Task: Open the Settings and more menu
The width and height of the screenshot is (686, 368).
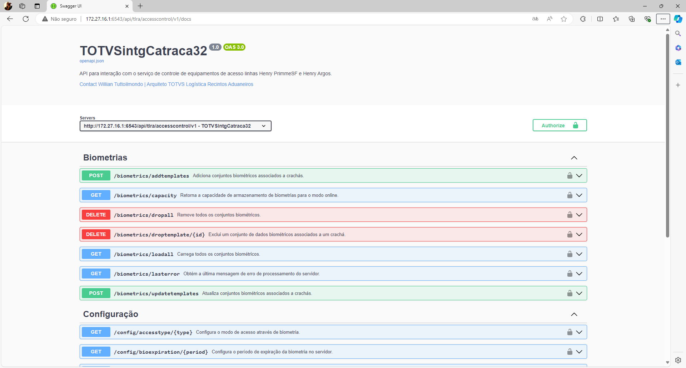Action: click(x=663, y=19)
